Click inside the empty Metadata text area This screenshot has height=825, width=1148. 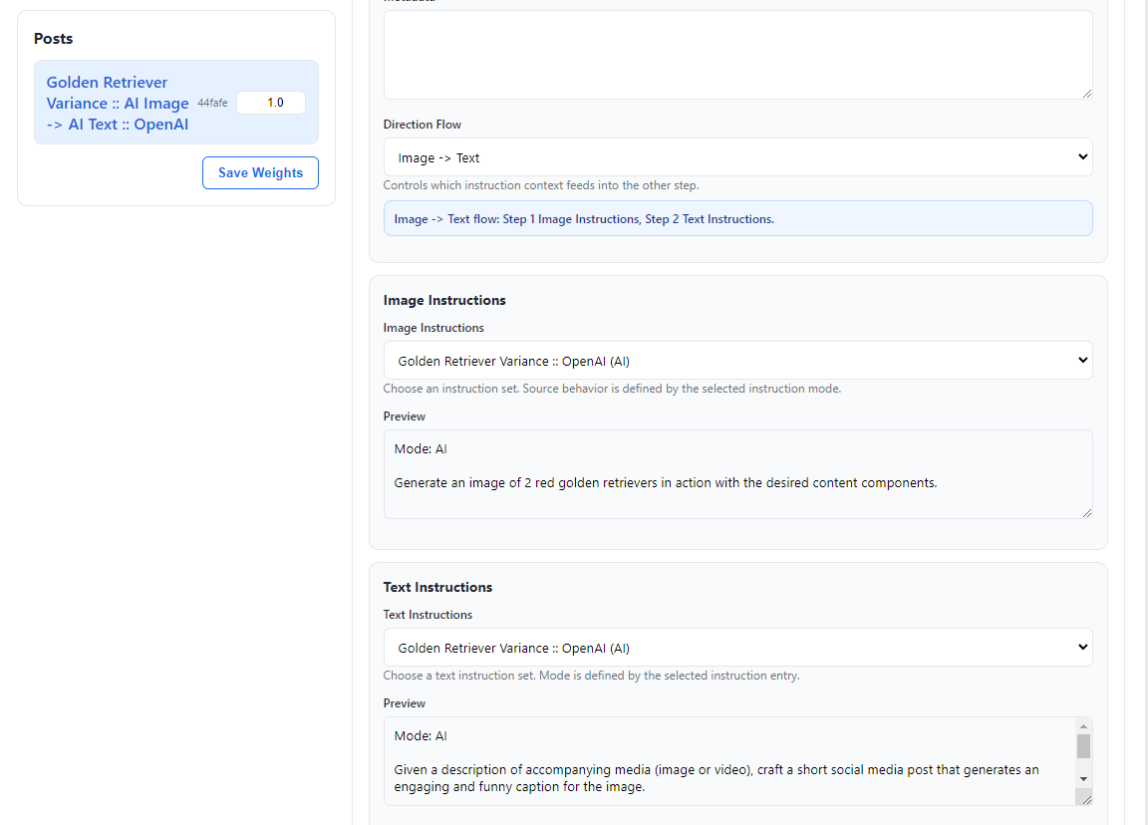pyautogui.click(x=737, y=55)
